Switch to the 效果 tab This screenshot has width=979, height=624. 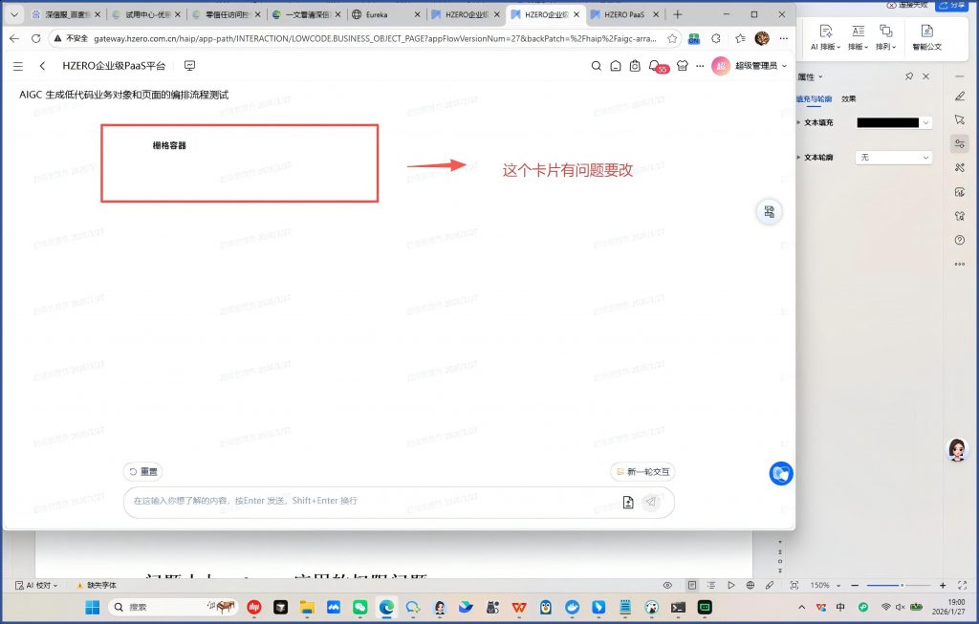(x=849, y=98)
